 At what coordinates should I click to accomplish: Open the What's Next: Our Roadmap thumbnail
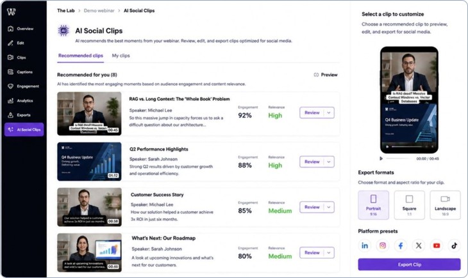tap(89, 252)
